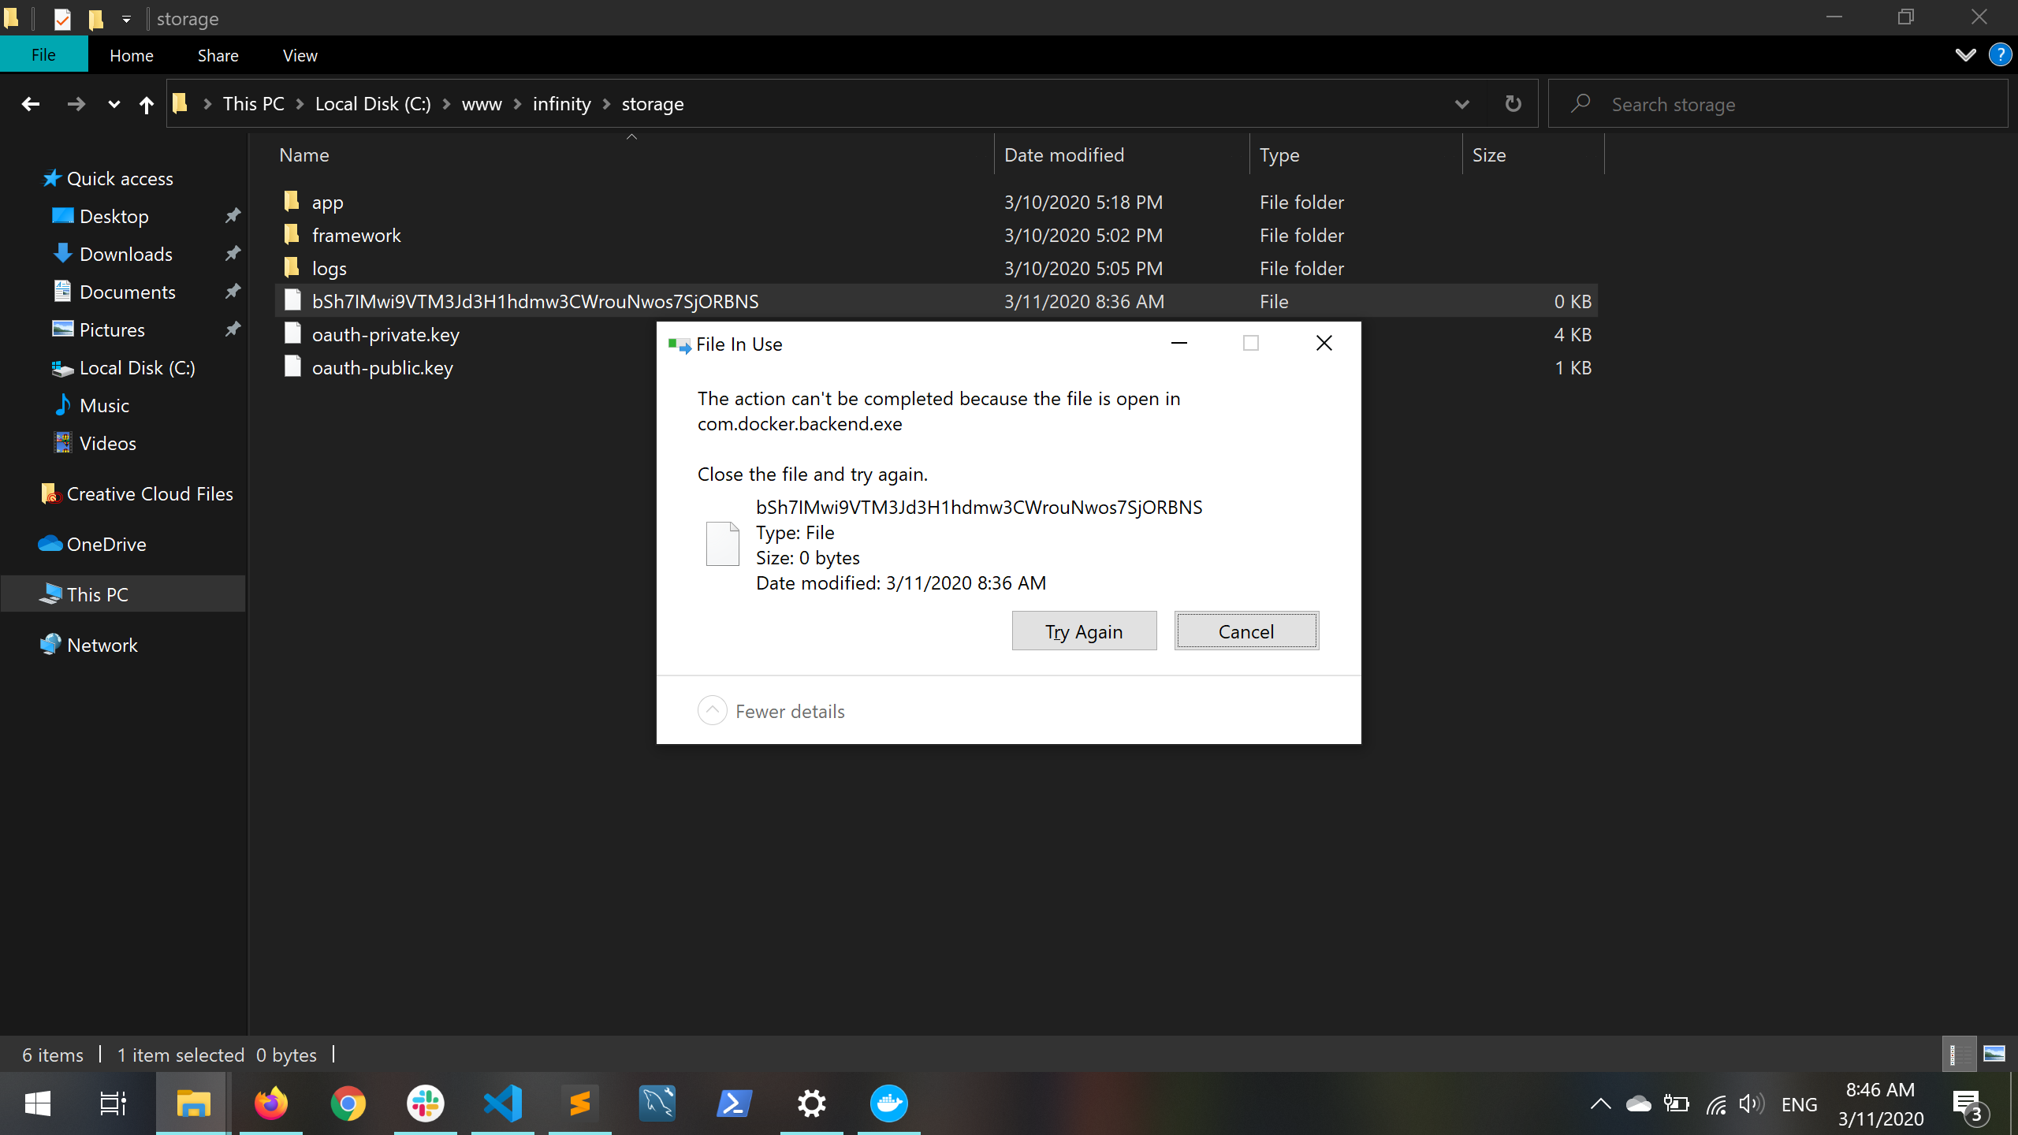Open Slack from the taskbar
2018x1135 pixels.
[x=425, y=1103]
